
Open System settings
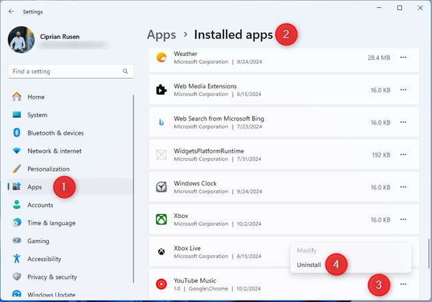pos(70,115)
